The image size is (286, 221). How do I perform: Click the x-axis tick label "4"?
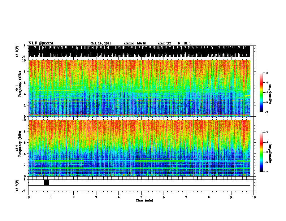point(119,197)
